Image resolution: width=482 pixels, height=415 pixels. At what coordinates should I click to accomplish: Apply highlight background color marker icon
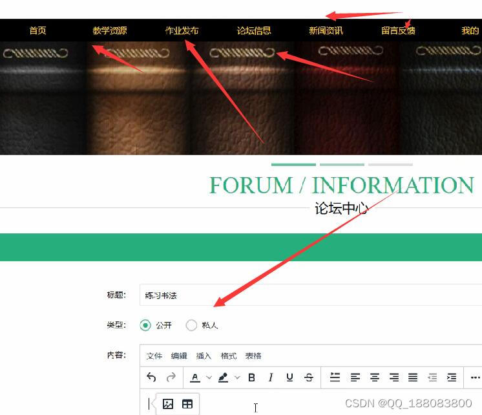coord(223,378)
